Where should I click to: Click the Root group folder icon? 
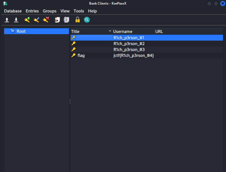[x=13, y=31]
